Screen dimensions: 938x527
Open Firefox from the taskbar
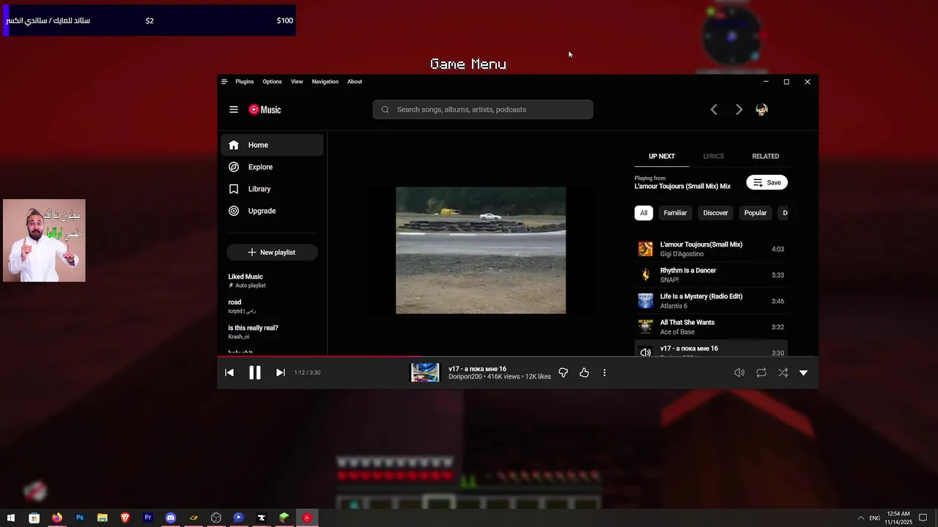56,517
